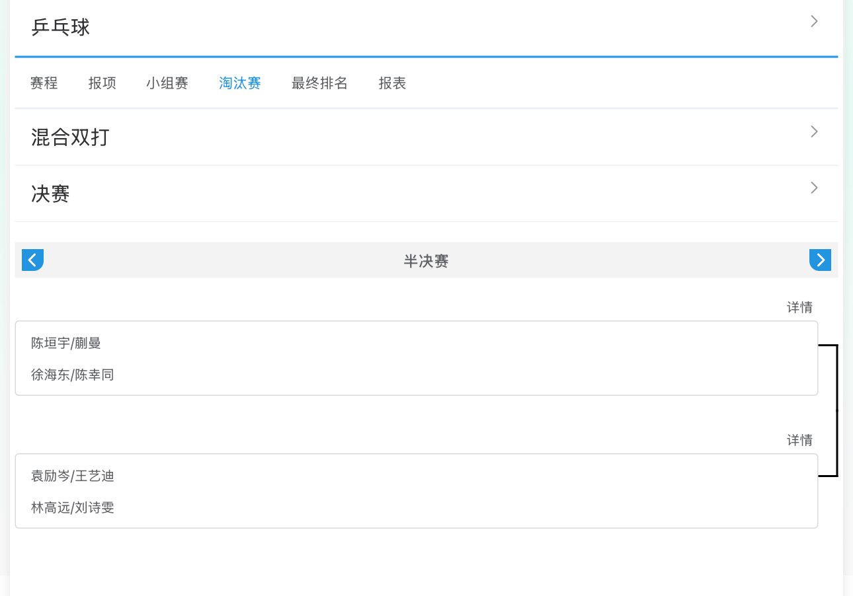
Task: Expand the 乒乓球 section header chevron
Action: click(813, 21)
